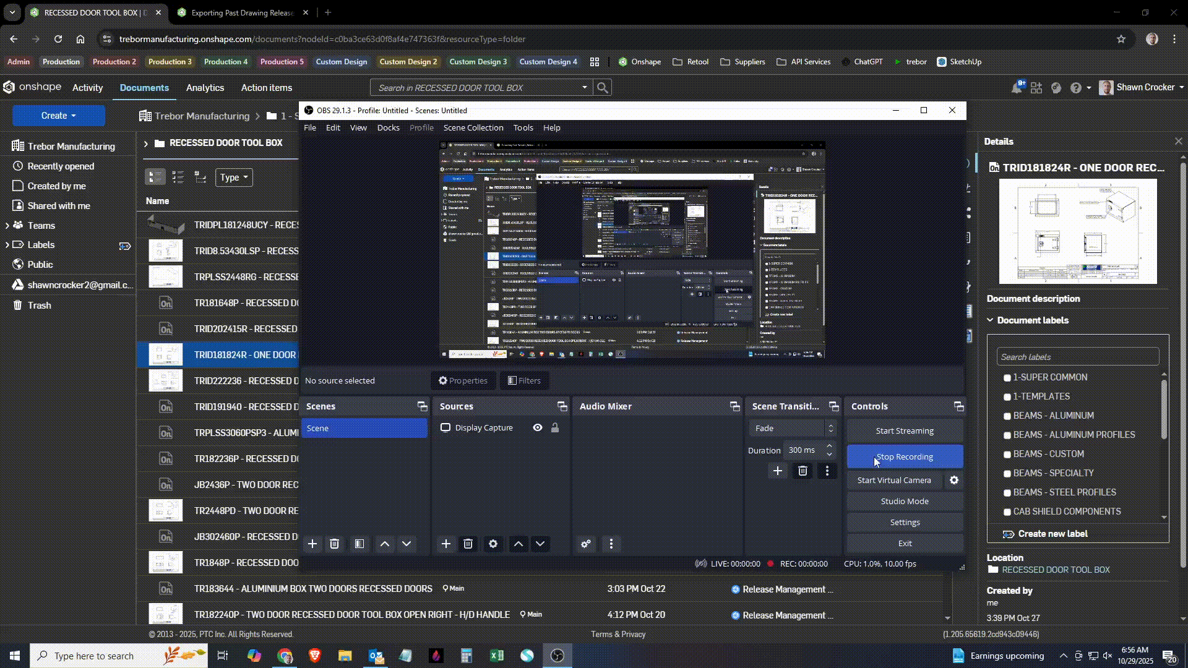Open the Fade transition dropdown
Screen dimensions: 1188x668
point(793,428)
